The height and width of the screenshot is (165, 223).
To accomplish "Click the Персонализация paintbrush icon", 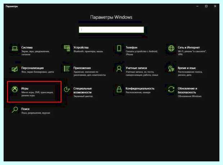I will [x=15, y=69].
